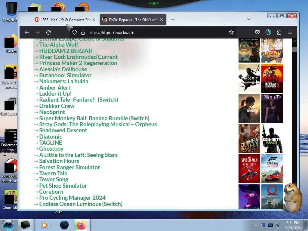The height and width of the screenshot is (231, 308).
Task: Open Tavern Talk link
Action: click(x=53, y=174)
